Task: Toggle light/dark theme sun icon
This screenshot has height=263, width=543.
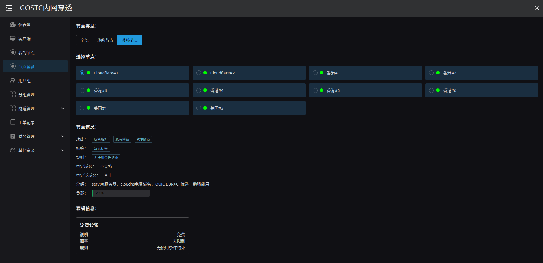Action: (x=537, y=8)
